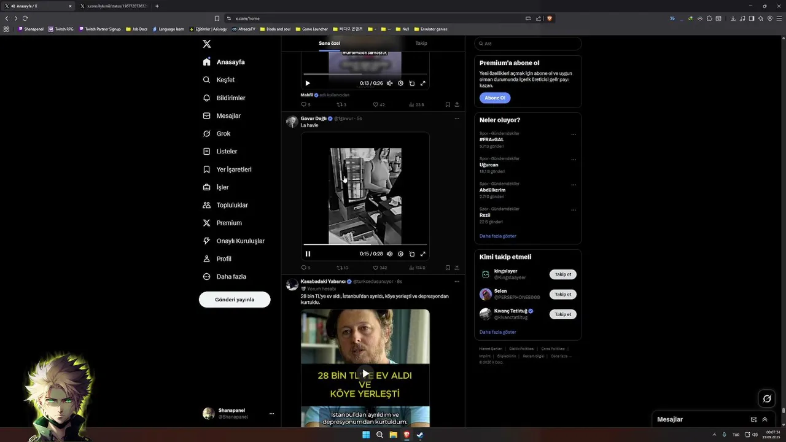Click the İşler briefcase icon
The width and height of the screenshot is (786, 442).
coord(206,187)
